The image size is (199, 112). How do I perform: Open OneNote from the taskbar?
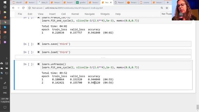(5, 42)
